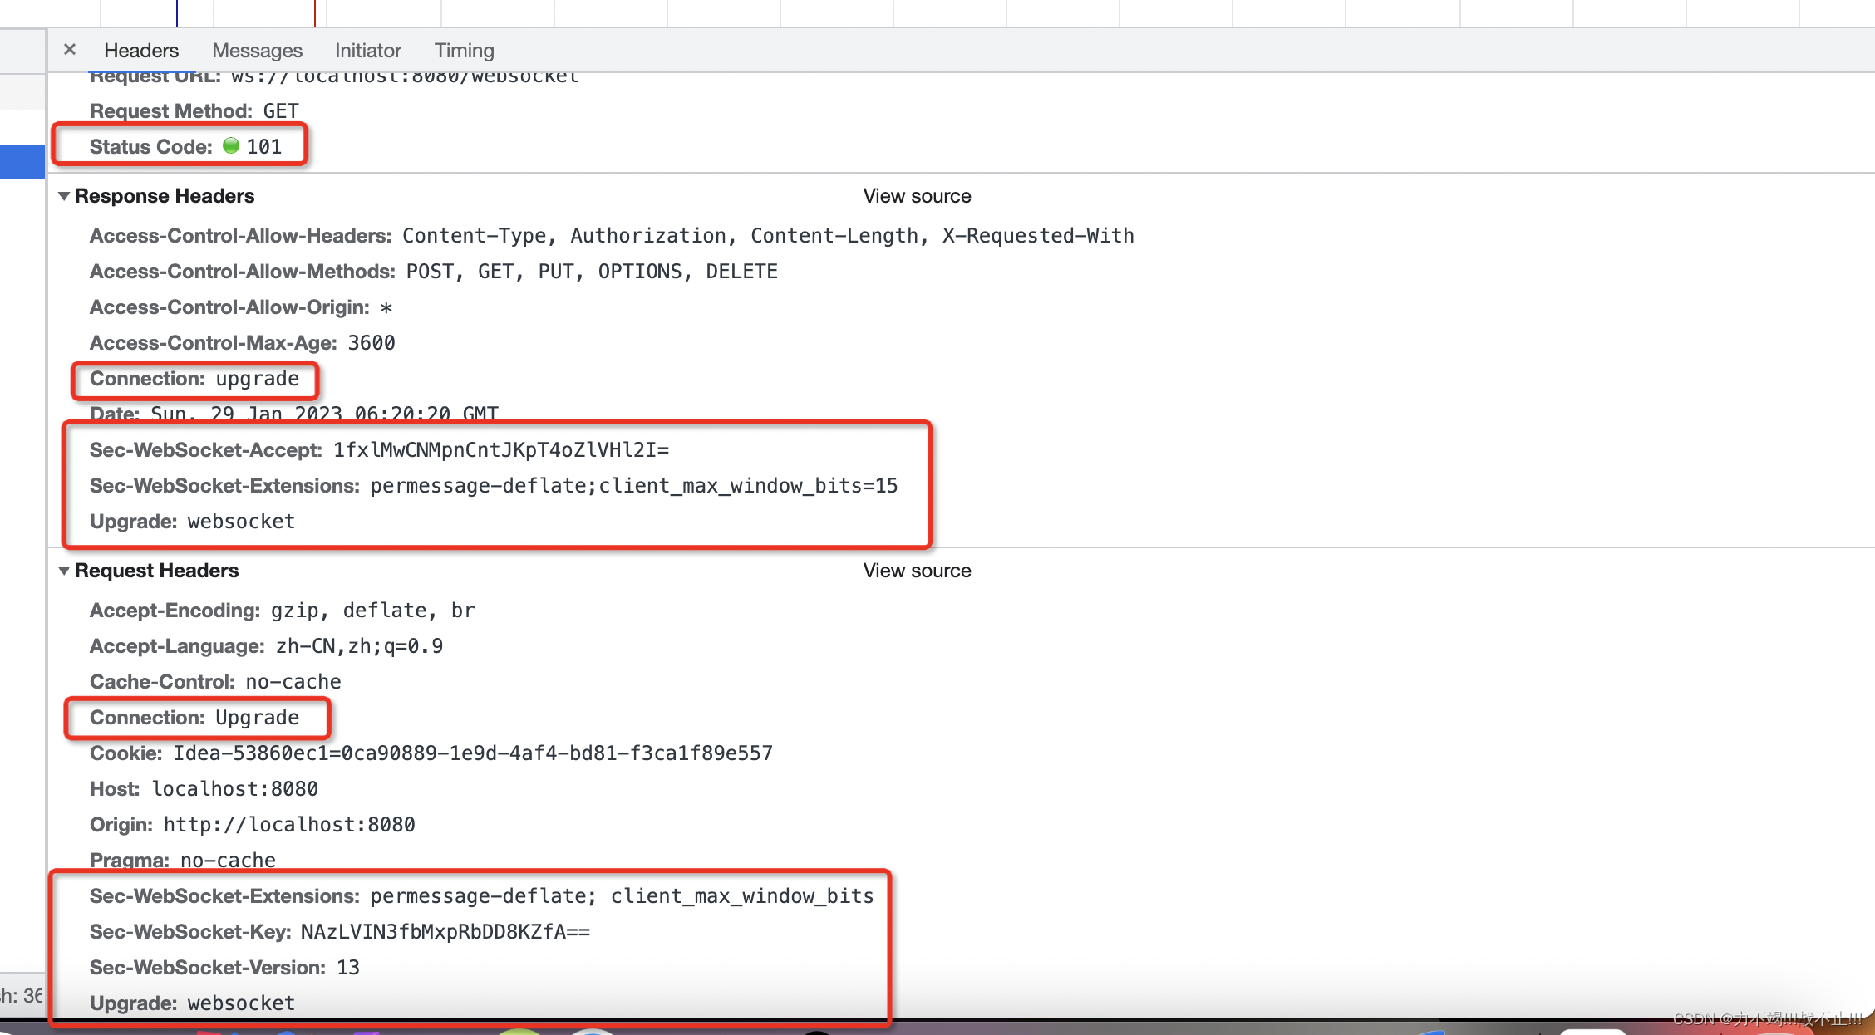Select the Request Method GET text
The width and height of the screenshot is (1875, 1035).
coord(194,111)
